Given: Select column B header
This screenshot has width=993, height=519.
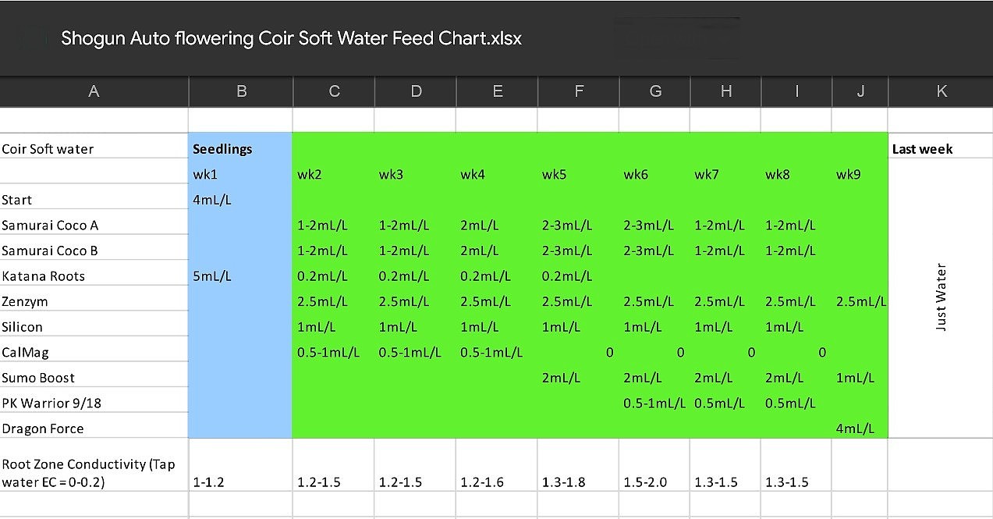Looking at the screenshot, I should (x=241, y=91).
